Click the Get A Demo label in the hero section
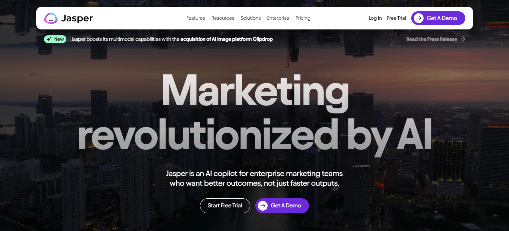 (286, 205)
